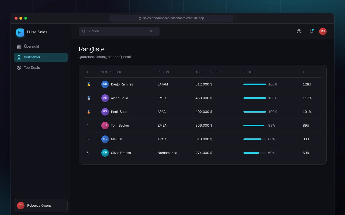This screenshot has height=215, width=345.
Task: Go to the Übersicht page
Action: 41,46
